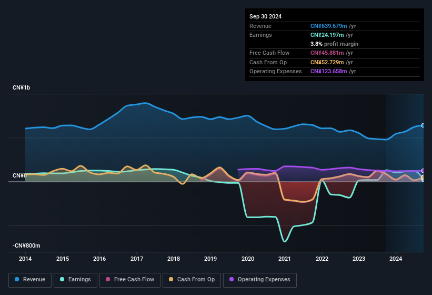Toggle the Operating Expenses legend button
432x295 pixels.
(260, 280)
